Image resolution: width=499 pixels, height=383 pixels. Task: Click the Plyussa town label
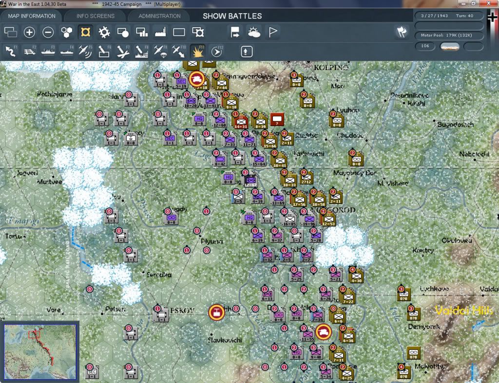coord(212,241)
